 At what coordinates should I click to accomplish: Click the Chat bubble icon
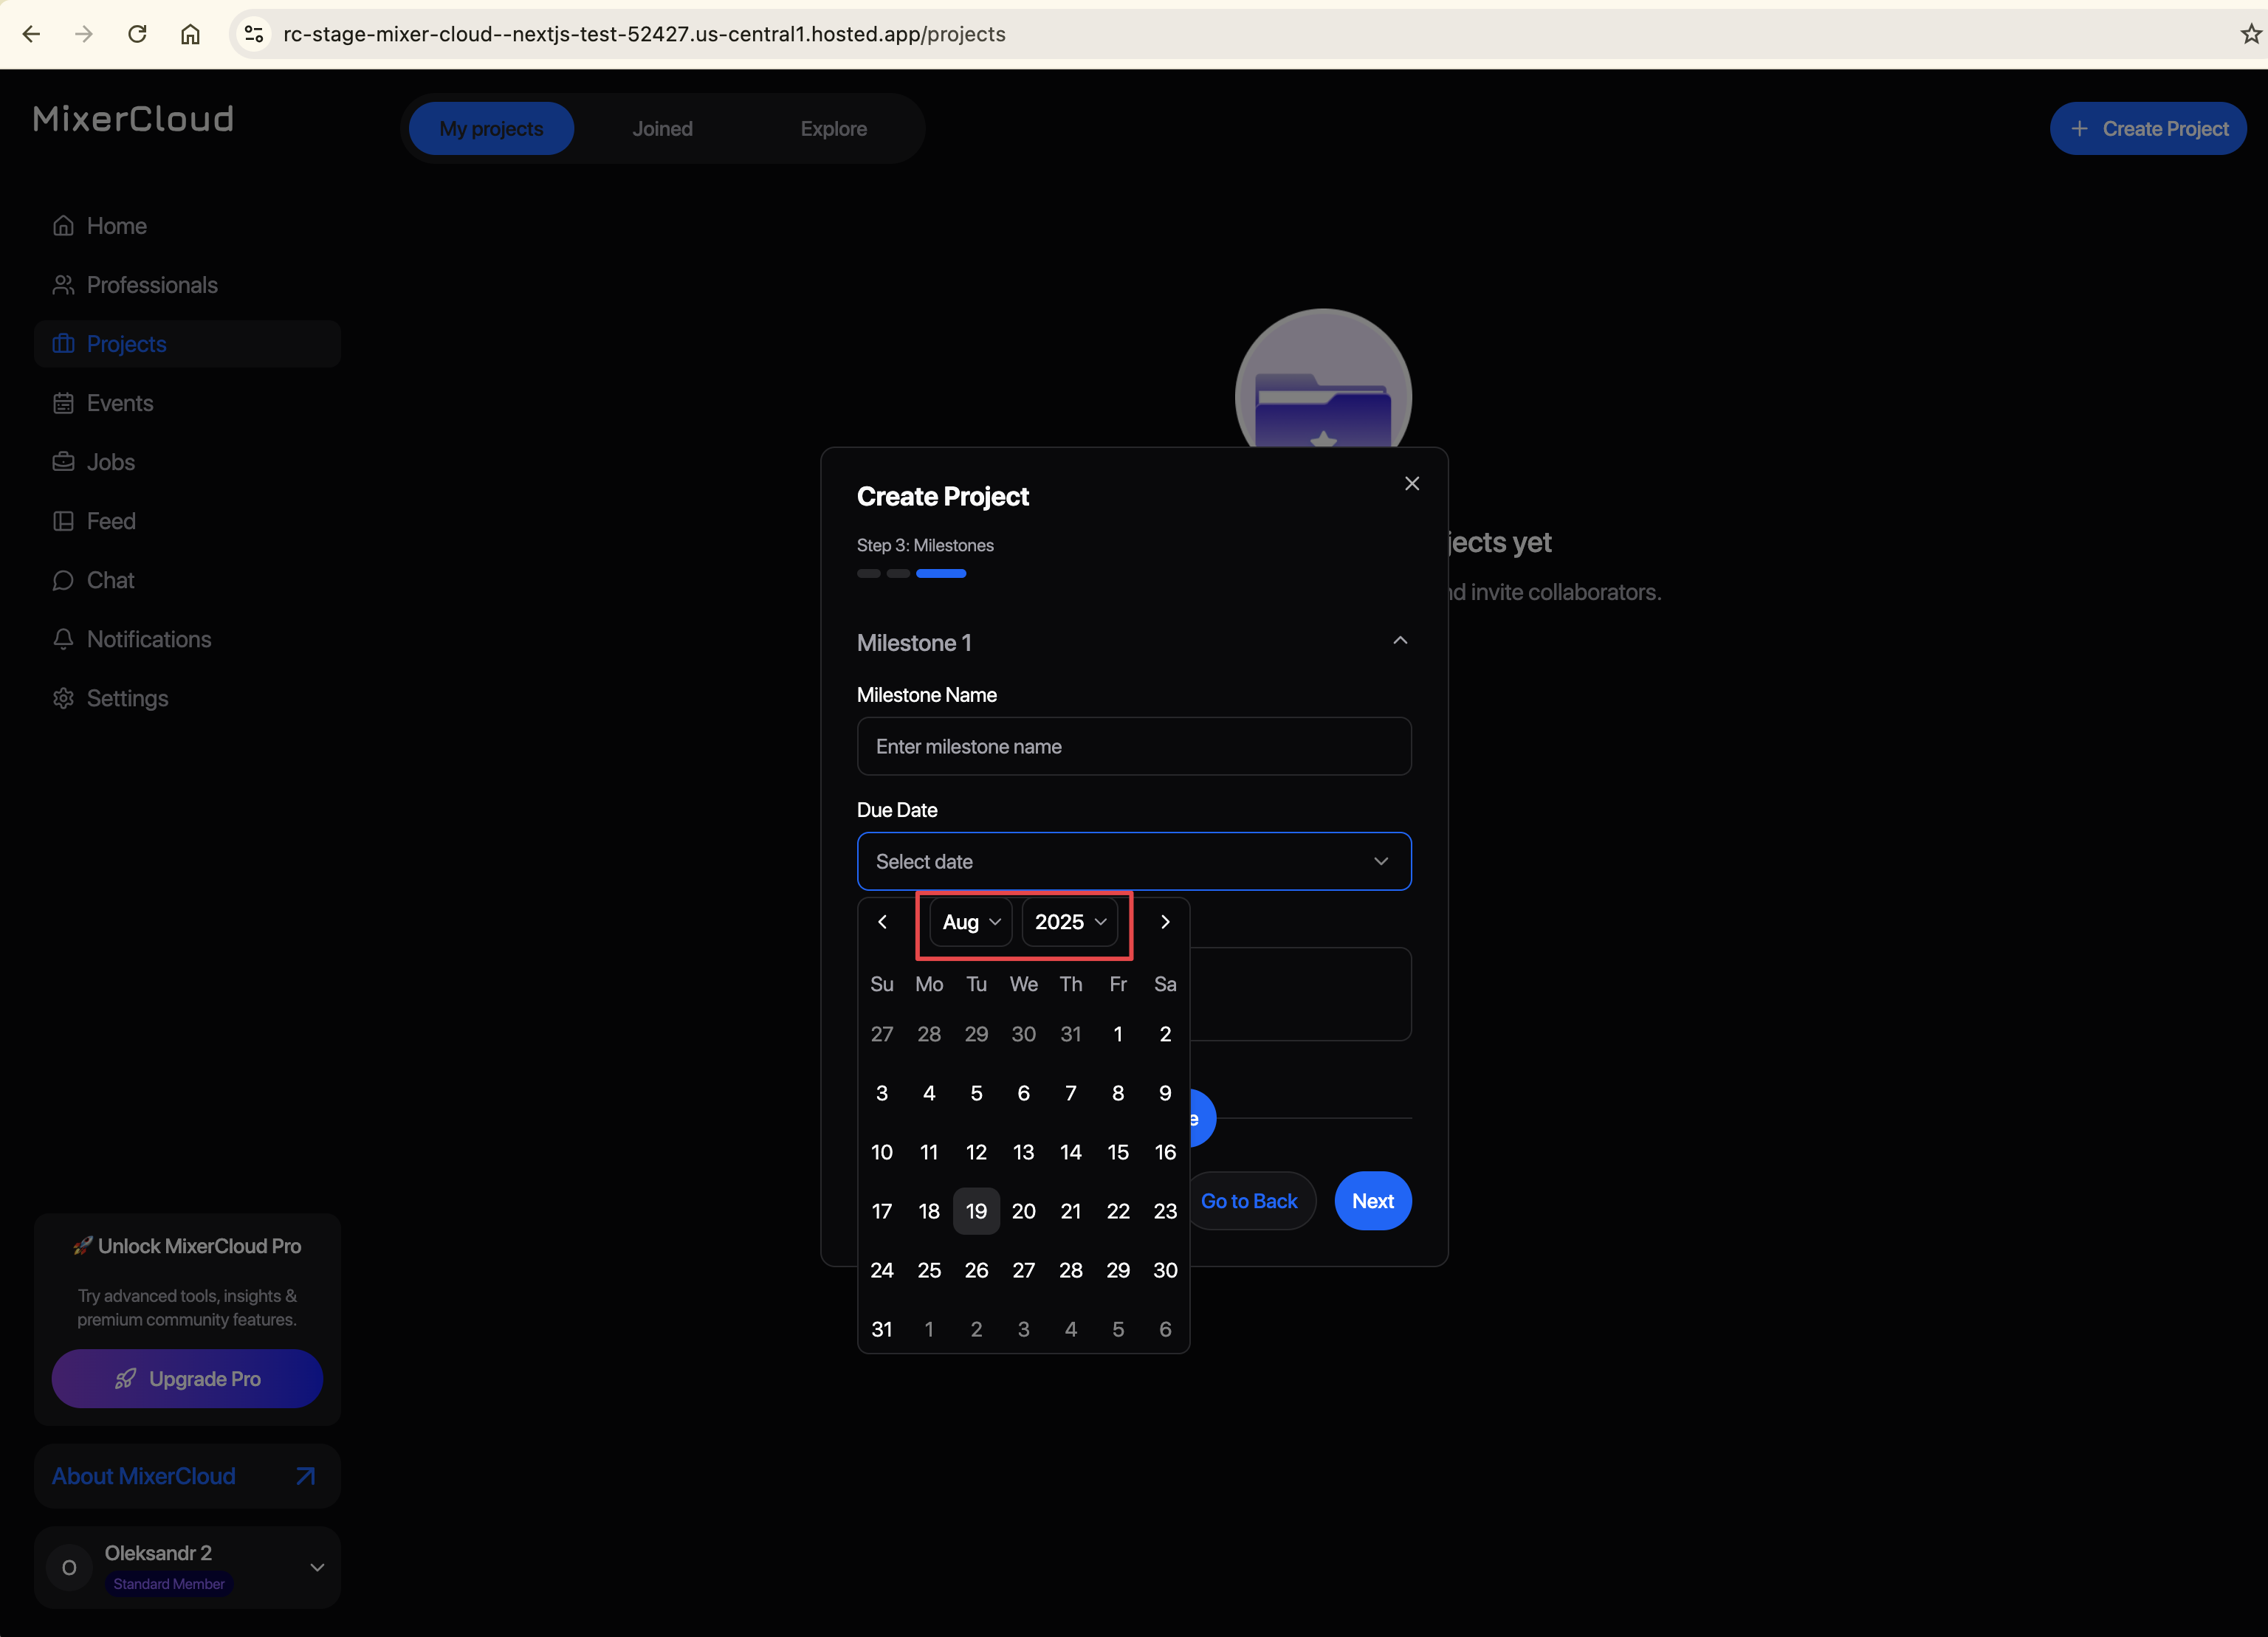63,581
